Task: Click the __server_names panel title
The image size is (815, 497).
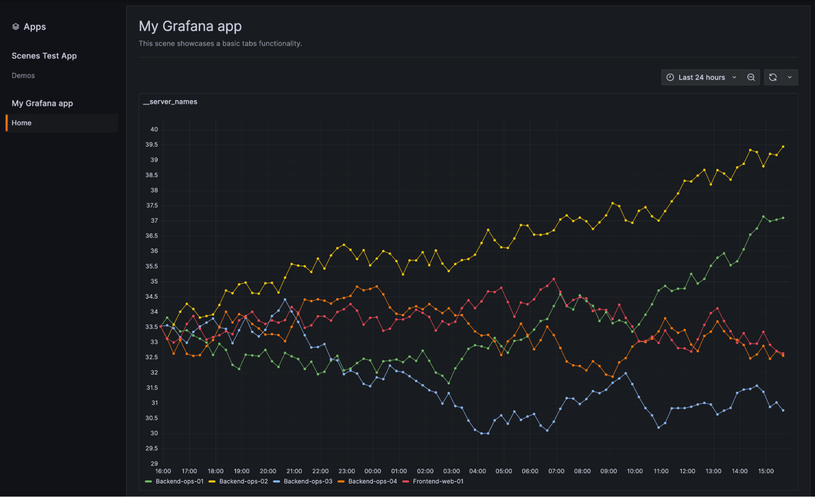Action: 170,101
